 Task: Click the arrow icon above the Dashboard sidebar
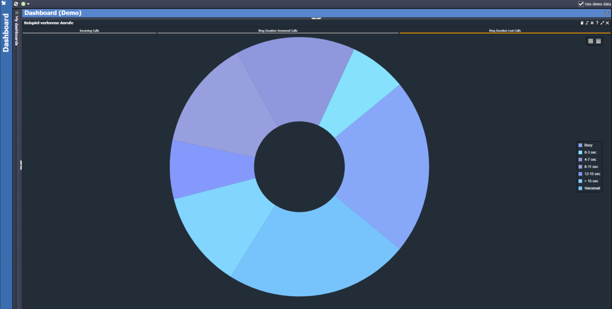point(4,3)
